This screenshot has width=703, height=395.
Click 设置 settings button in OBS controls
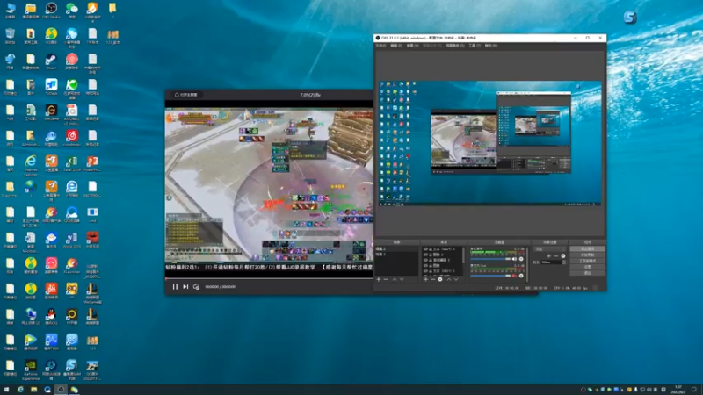tap(587, 267)
